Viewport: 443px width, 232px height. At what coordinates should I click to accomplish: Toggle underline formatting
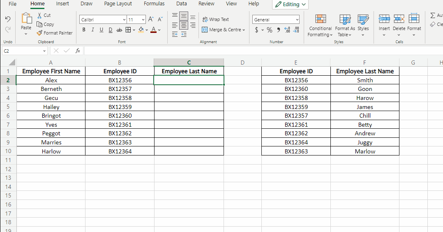click(102, 30)
